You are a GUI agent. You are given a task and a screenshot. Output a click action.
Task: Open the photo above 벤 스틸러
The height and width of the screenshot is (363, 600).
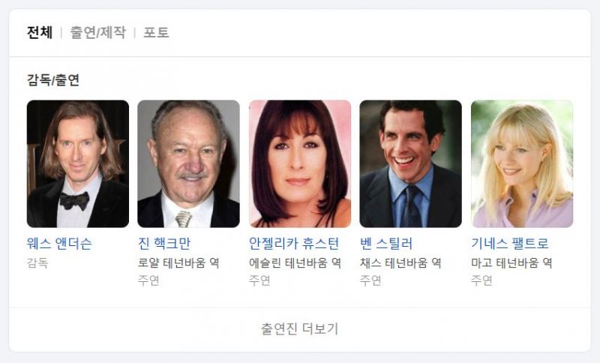[410, 163]
